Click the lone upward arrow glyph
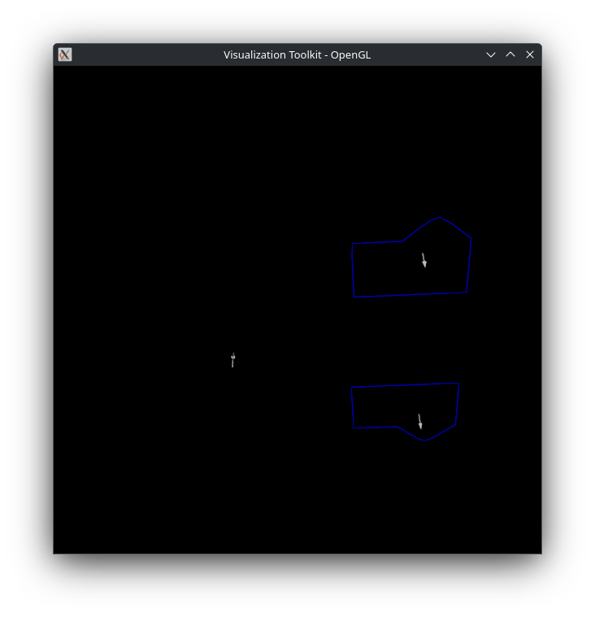 pyautogui.click(x=233, y=360)
